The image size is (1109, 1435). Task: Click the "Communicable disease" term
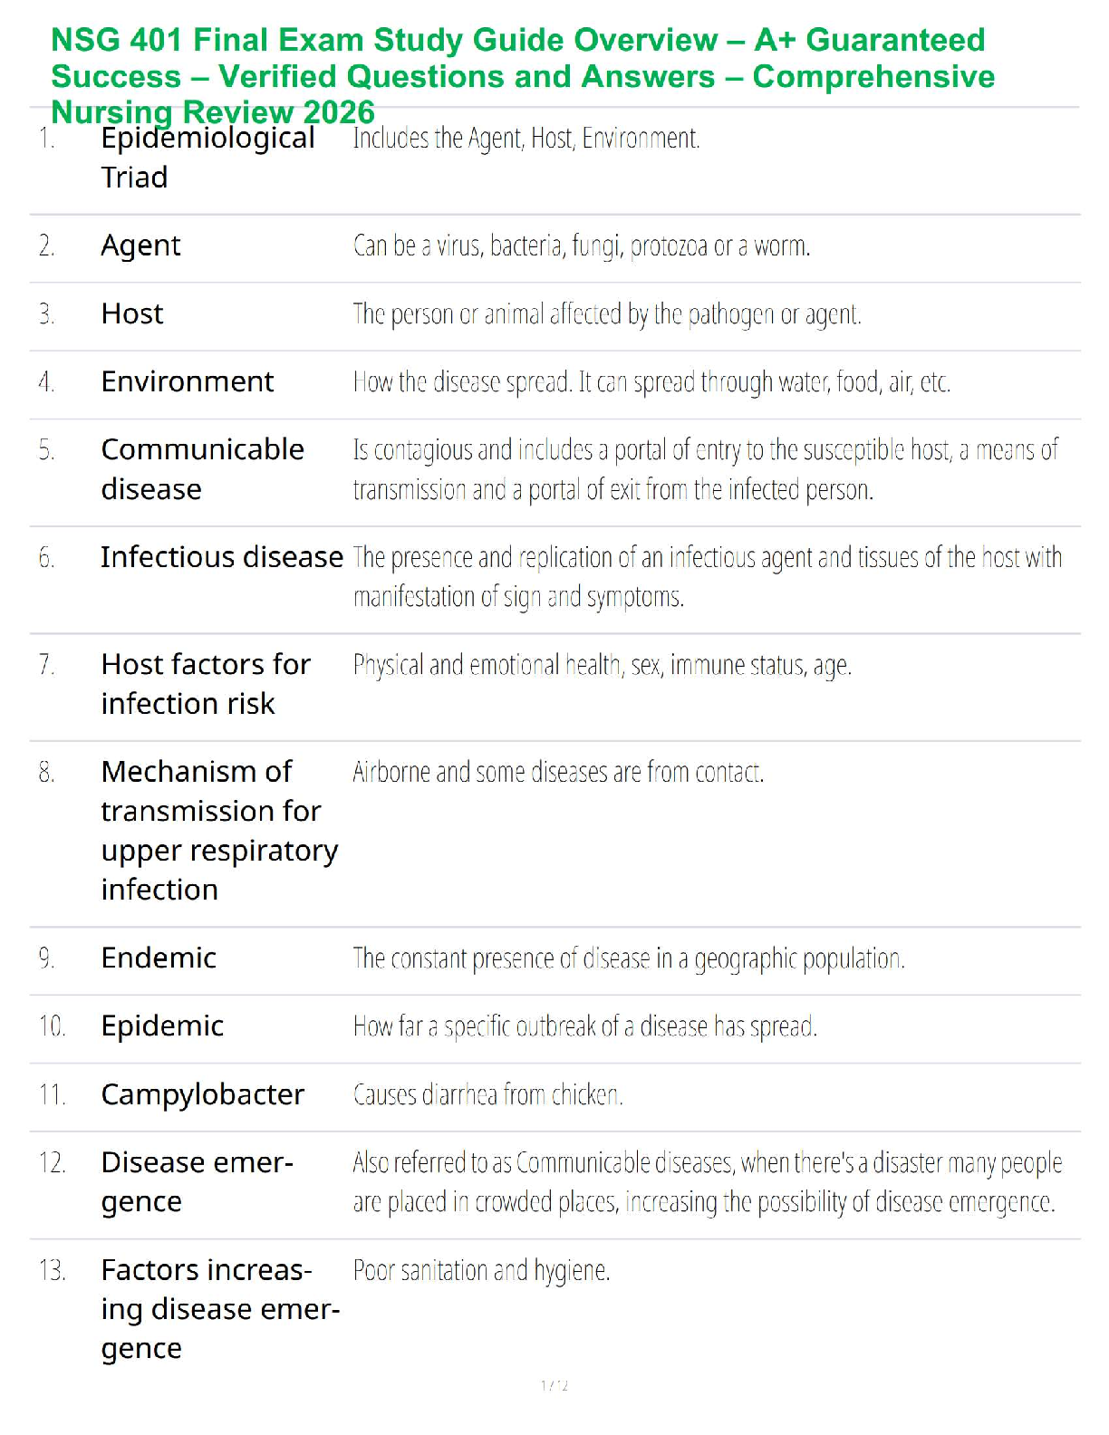coord(202,468)
